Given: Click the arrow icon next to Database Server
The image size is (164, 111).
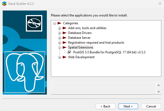Looking at the screenshot, I should click(65, 38).
